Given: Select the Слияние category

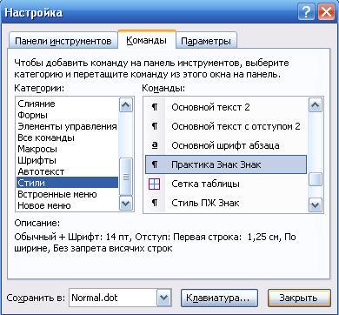Looking at the screenshot, I should [x=67, y=104].
